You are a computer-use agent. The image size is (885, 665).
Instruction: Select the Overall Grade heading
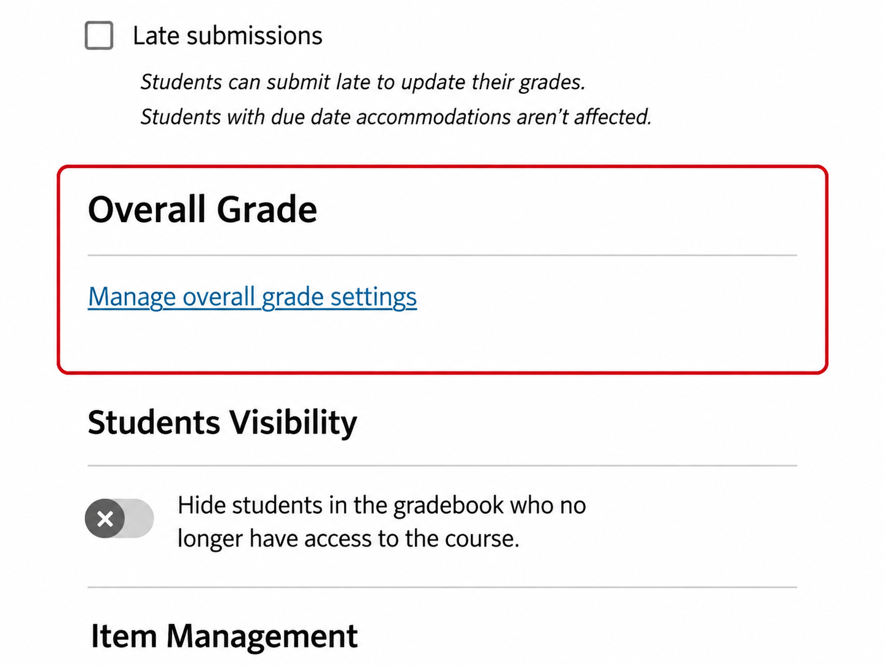point(203,209)
